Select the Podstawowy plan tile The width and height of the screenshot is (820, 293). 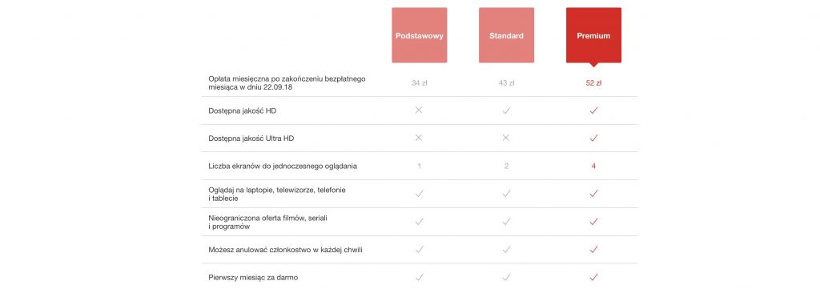tap(420, 35)
